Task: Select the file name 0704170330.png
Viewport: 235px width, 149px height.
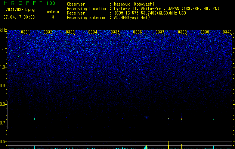Action: [19, 10]
